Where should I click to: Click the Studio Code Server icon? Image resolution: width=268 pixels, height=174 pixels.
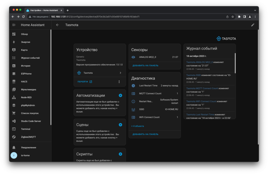point(14,121)
